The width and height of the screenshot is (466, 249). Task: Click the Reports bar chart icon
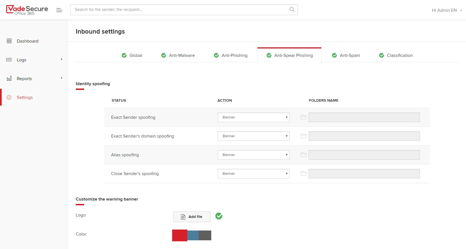tap(9, 78)
